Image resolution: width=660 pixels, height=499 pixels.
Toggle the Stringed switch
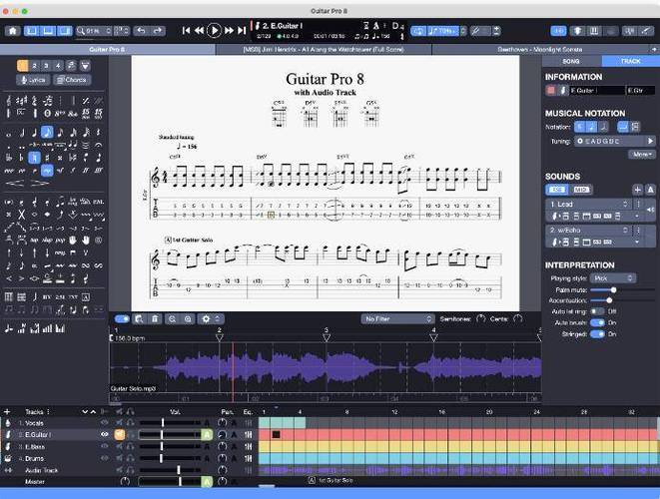597,334
